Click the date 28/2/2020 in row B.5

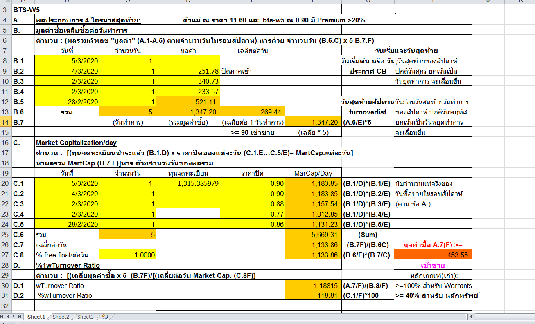coord(67,101)
